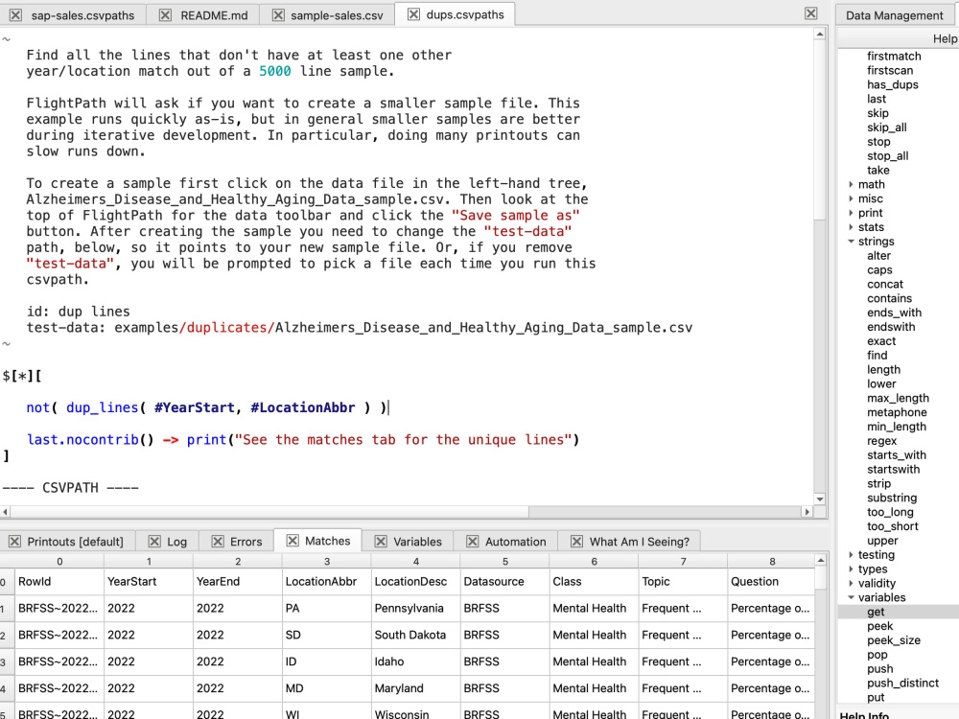Image resolution: width=959 pixels, height=719 pixels.
Task: Open the README.md tab
Action: [214, 15]
